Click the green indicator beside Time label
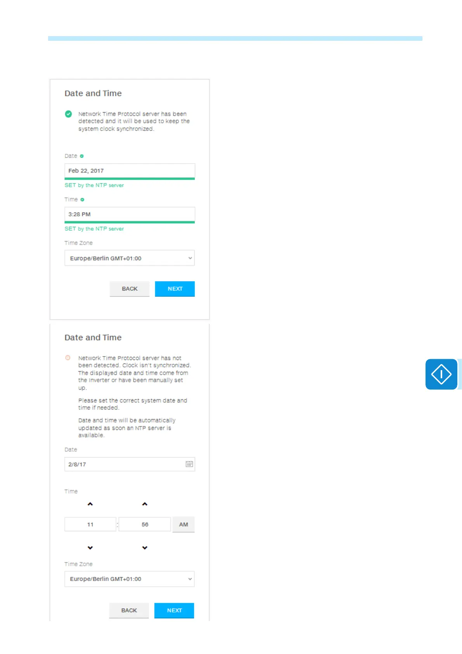Screen dimensions: 462x654 pos(82,200)
